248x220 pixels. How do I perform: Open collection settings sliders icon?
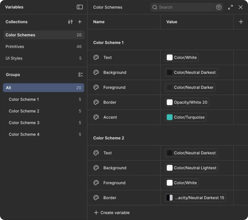coord(70,22)
